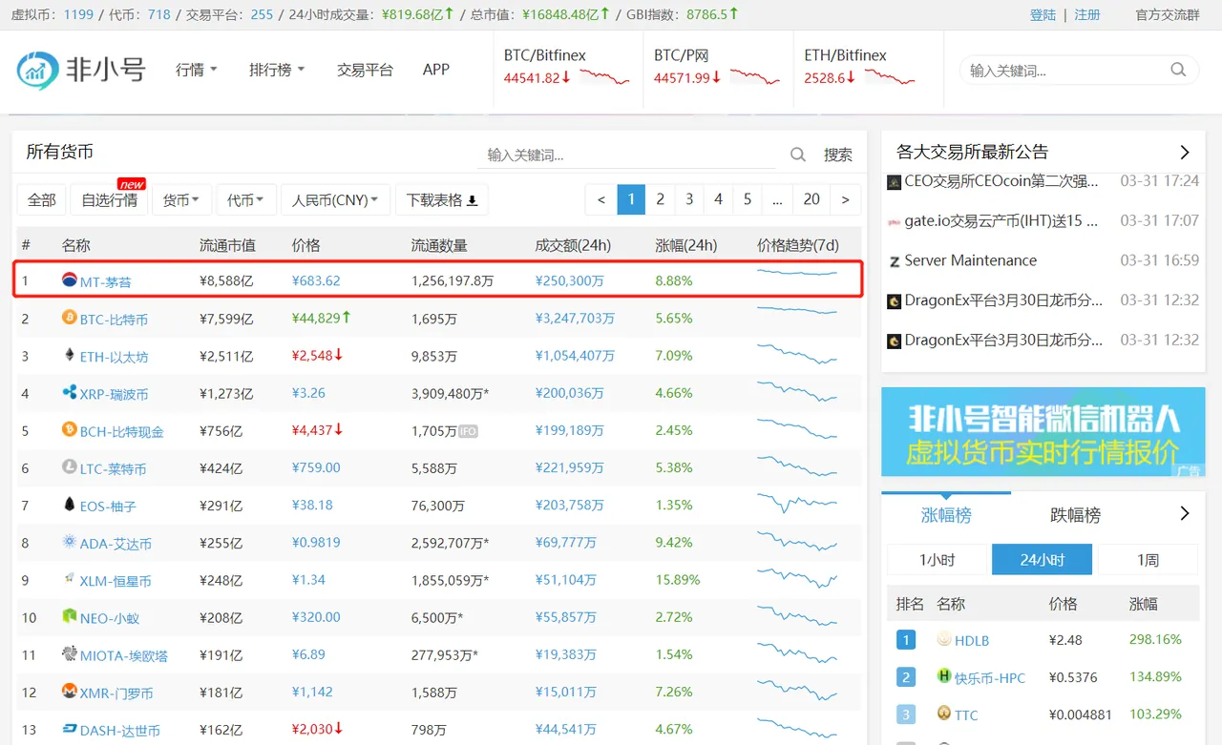Click the 快乐币-HPC coin icon

pos(943,676)
